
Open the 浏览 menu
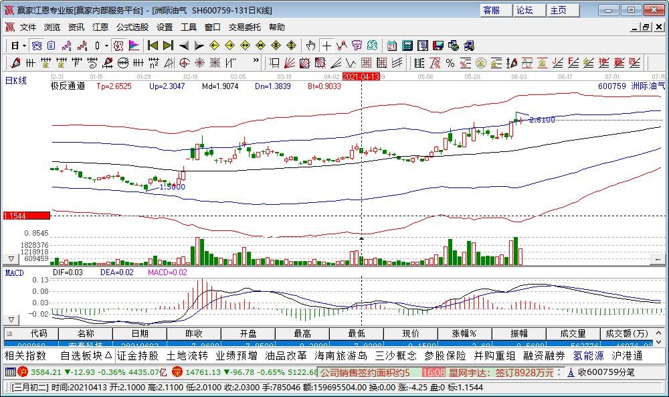pos(52,27)
